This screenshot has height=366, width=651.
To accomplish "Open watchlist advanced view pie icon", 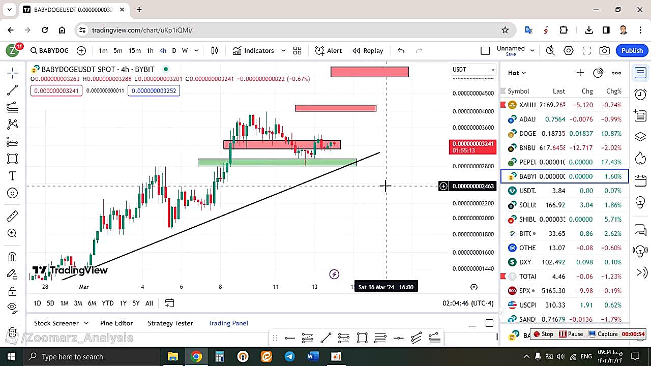I will point(598,73).
